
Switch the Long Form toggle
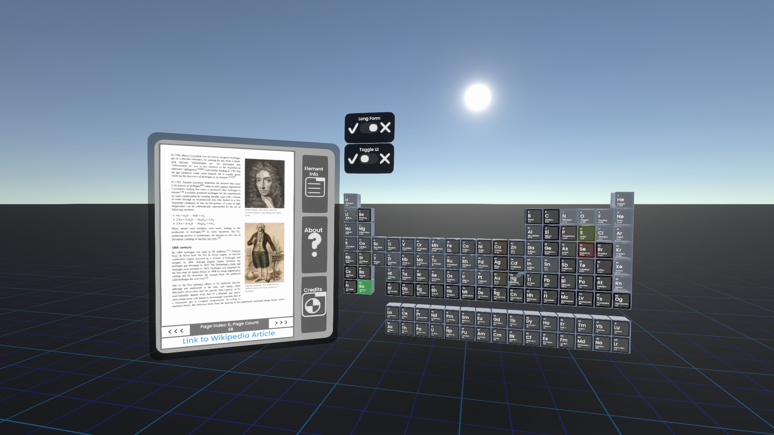point(369,128)
